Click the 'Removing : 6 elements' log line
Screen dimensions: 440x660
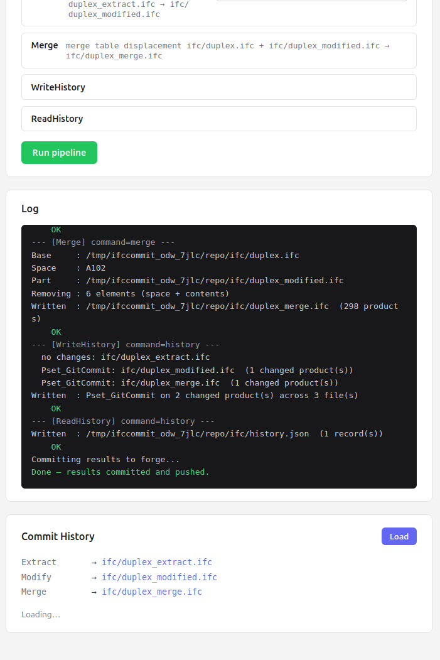[130, 294]
